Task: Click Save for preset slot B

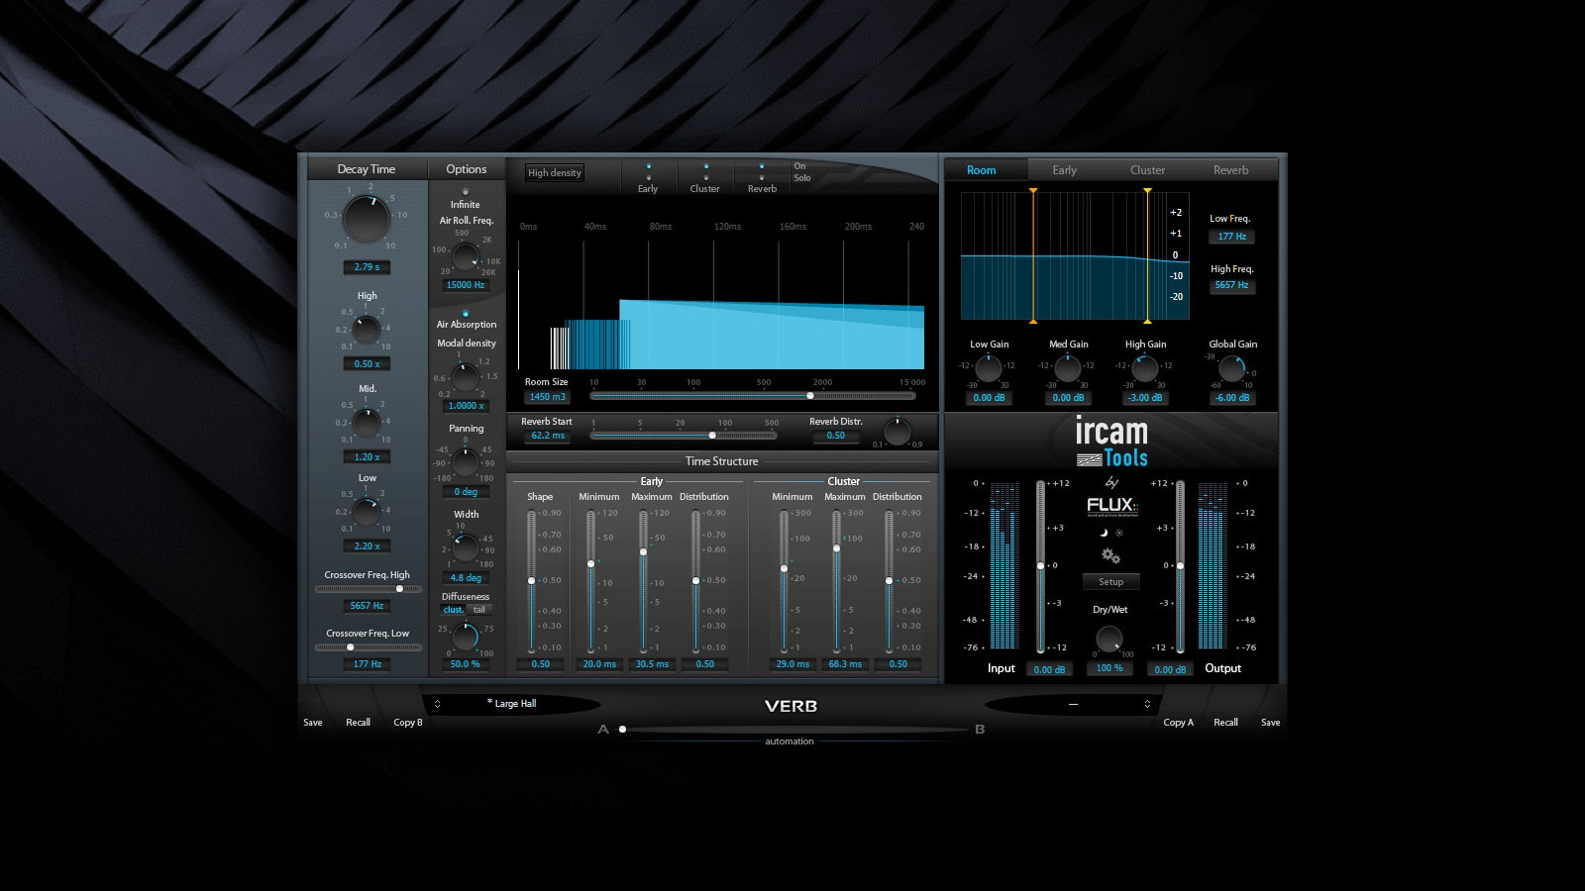Action: (x=1270, y=723)
